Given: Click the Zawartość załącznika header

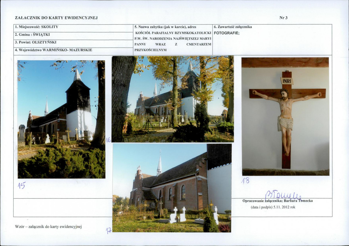Looking at the screenshot, I should [x=233, y=27].
